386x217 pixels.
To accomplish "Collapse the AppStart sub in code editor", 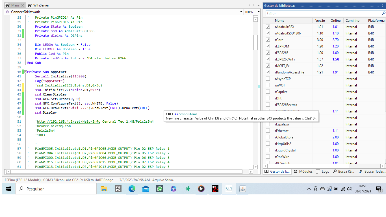I will 25,72.
